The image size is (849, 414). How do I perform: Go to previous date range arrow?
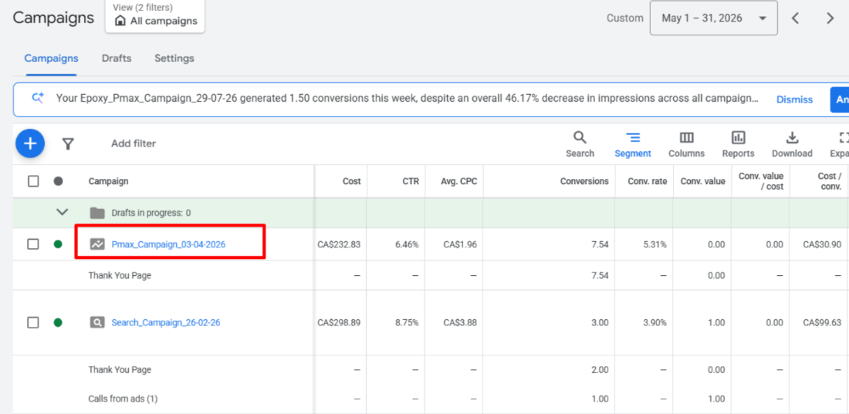(796, 19)
